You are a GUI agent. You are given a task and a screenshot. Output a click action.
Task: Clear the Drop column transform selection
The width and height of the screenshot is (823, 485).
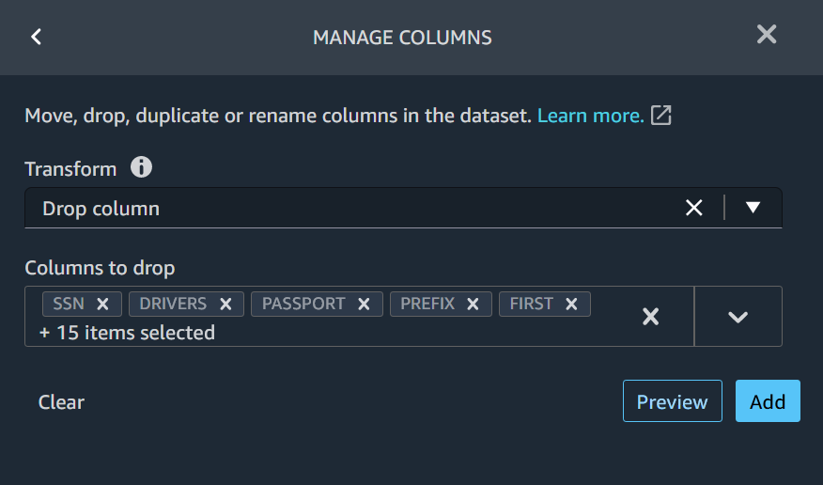(x=693, y=208)
